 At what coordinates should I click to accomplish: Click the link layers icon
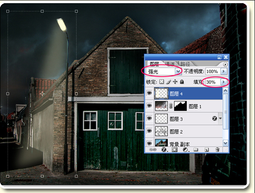pyautogui.click(x=152, y=150)
